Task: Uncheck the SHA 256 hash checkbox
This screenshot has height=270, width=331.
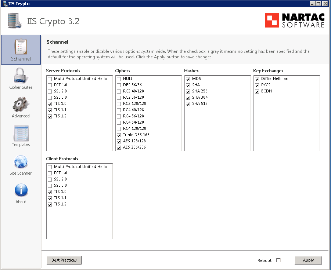Action: point(188,91)
